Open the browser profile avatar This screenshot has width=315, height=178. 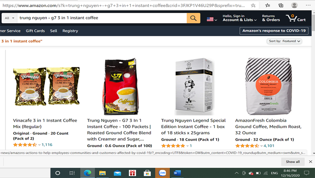[294, 6]
